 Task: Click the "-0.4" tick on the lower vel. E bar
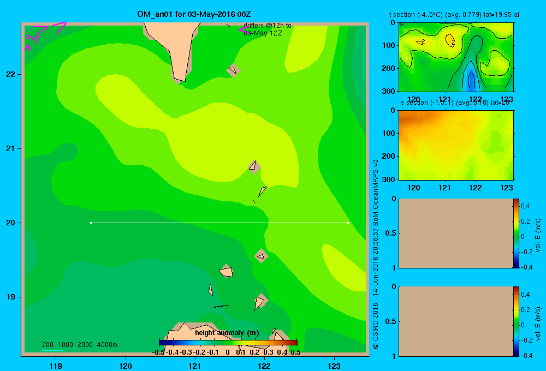tap(526, 356)
